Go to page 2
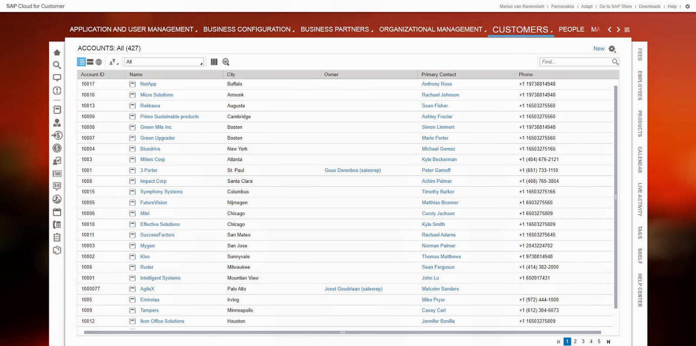Screen dimensions: 696x346 click(575, 342)
